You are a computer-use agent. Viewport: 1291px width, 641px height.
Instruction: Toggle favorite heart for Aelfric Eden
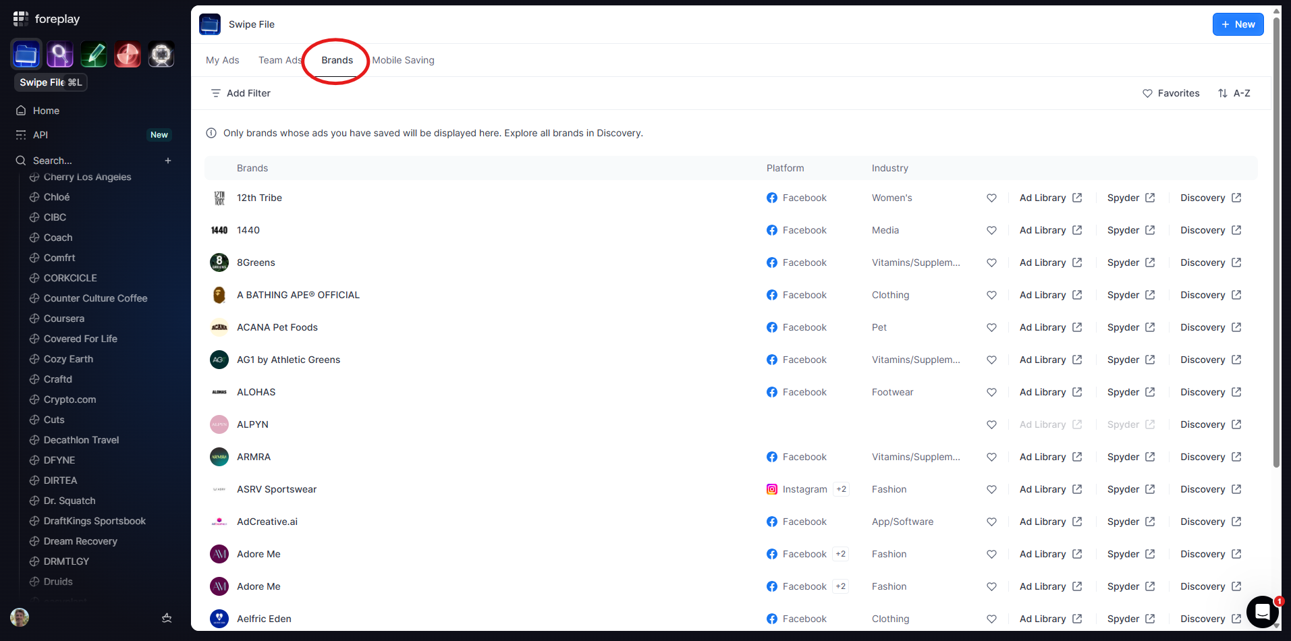pyautogui.click(x=991, y=619)
